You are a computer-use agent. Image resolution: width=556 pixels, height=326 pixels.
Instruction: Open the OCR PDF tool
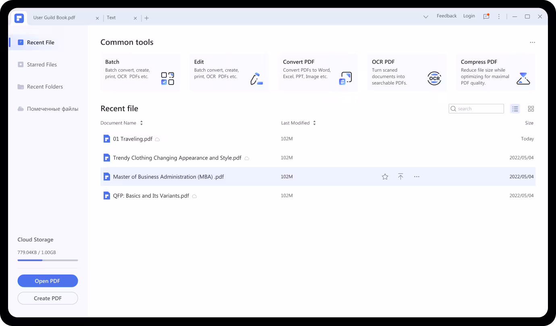pyautogui.click(x=407, y=72)
